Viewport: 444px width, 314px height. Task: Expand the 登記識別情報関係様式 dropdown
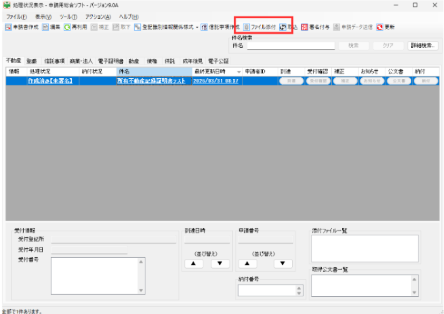[x=197, y=27]
